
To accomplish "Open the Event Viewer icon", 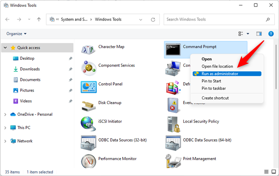I will [173, 105].
